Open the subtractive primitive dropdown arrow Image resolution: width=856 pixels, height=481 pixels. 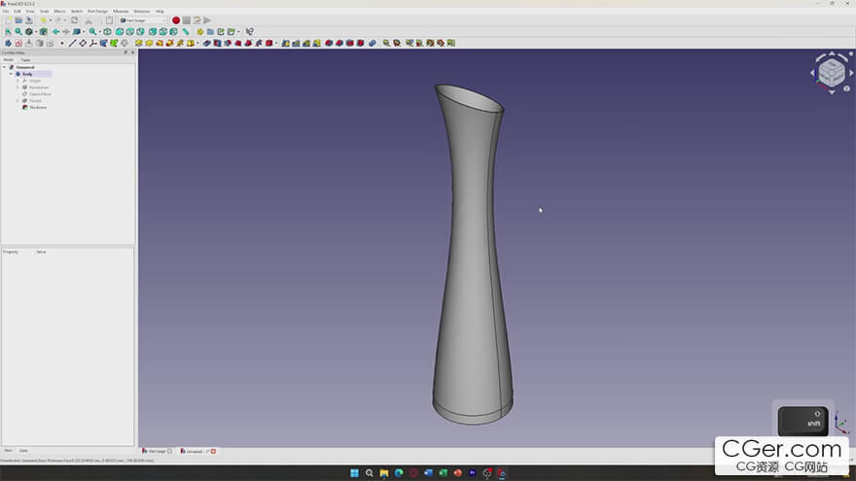pos(276,43)
